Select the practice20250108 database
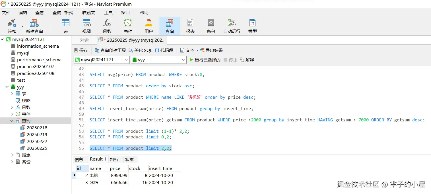The height and width of the screenshot is (194, 431). click(x=36, y=73)
